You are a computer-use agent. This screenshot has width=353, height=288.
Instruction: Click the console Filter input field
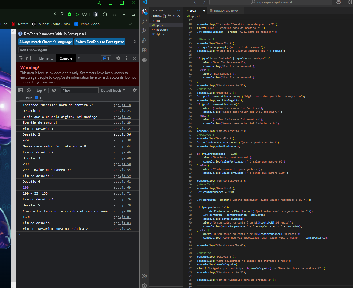[x=80, y=91]
